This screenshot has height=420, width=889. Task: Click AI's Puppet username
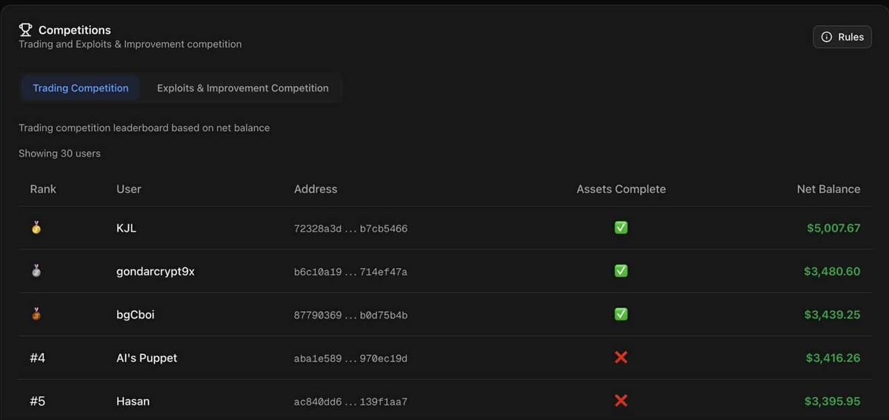(147, 358)
